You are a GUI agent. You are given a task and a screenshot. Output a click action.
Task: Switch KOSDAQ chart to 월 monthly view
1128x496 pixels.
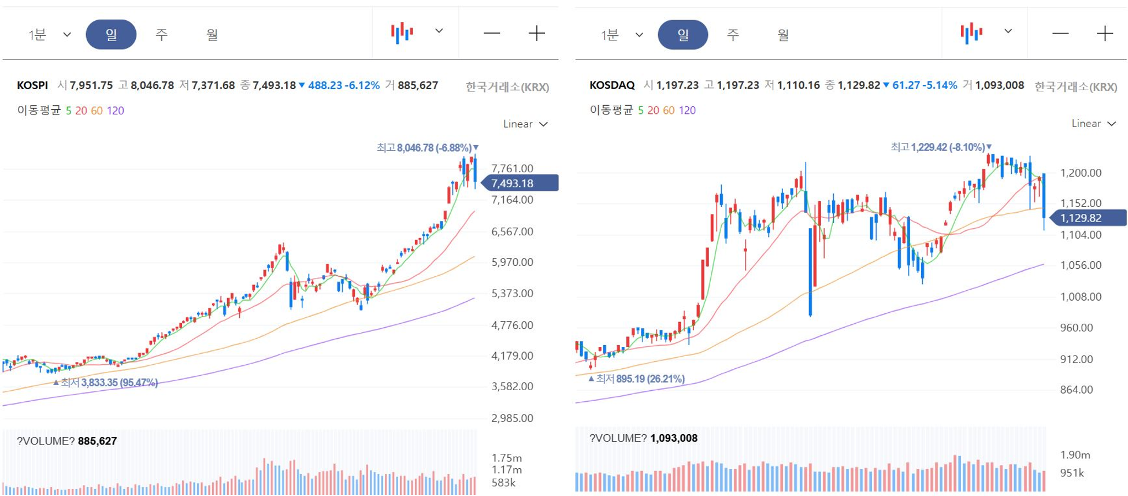(x=783, y=35)
